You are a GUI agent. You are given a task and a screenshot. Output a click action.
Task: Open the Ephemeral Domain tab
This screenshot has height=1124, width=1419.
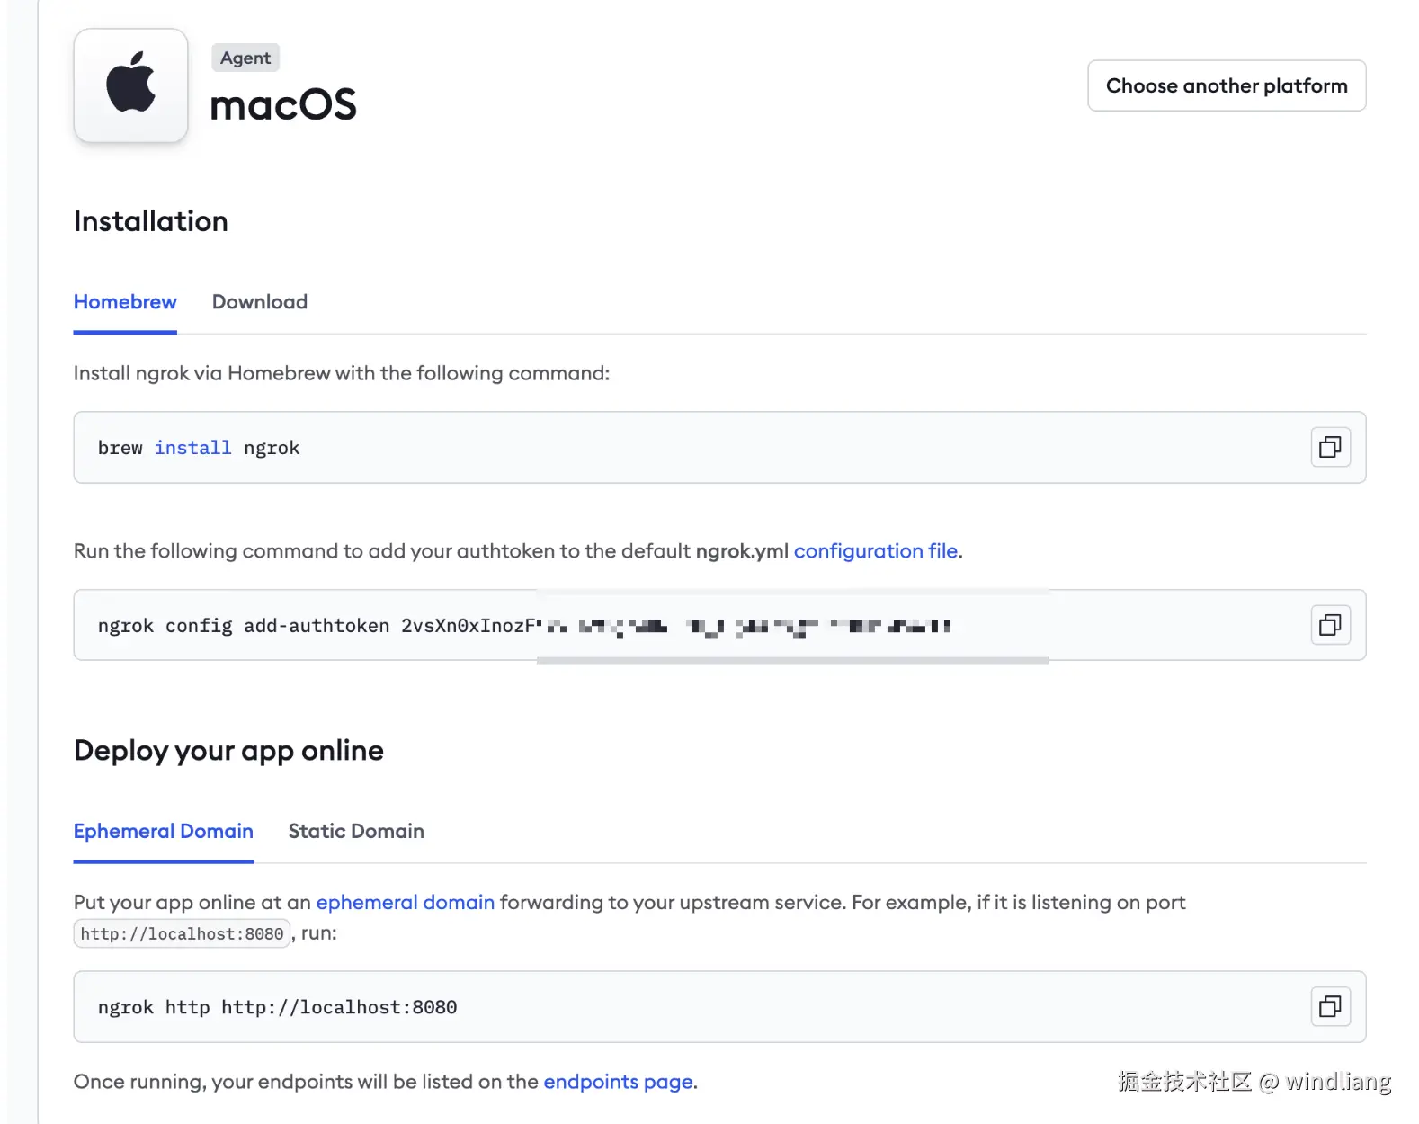[163, 831]
